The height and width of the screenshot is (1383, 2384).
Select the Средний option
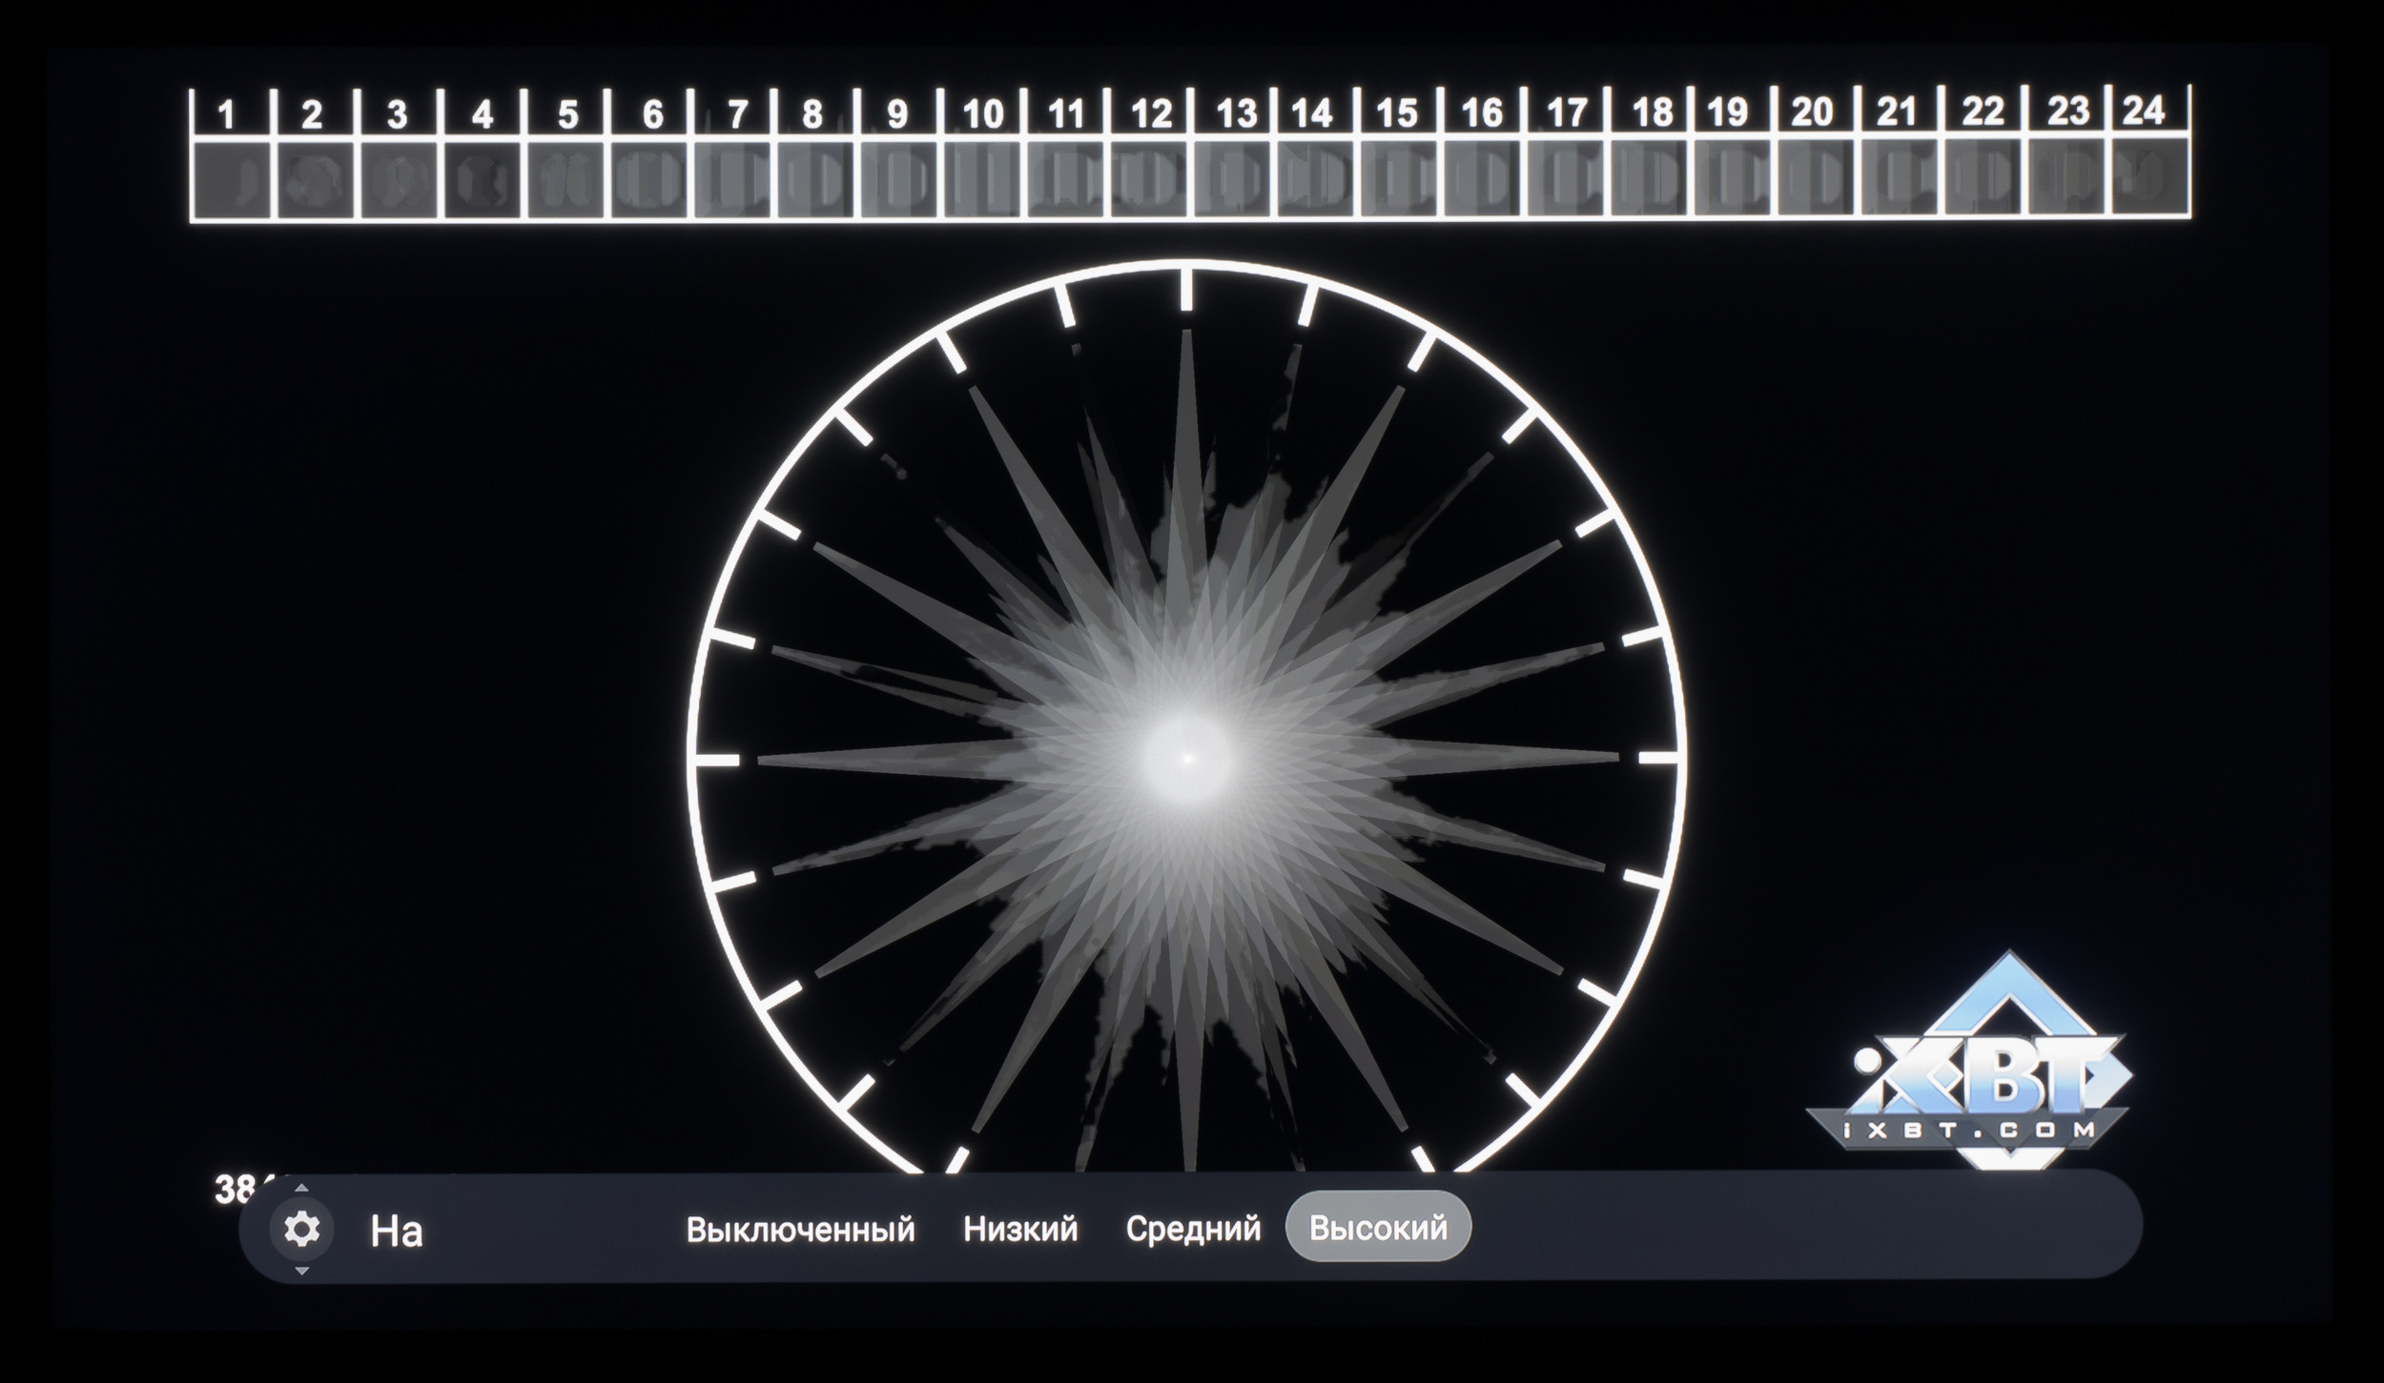click(1192, 1229)
